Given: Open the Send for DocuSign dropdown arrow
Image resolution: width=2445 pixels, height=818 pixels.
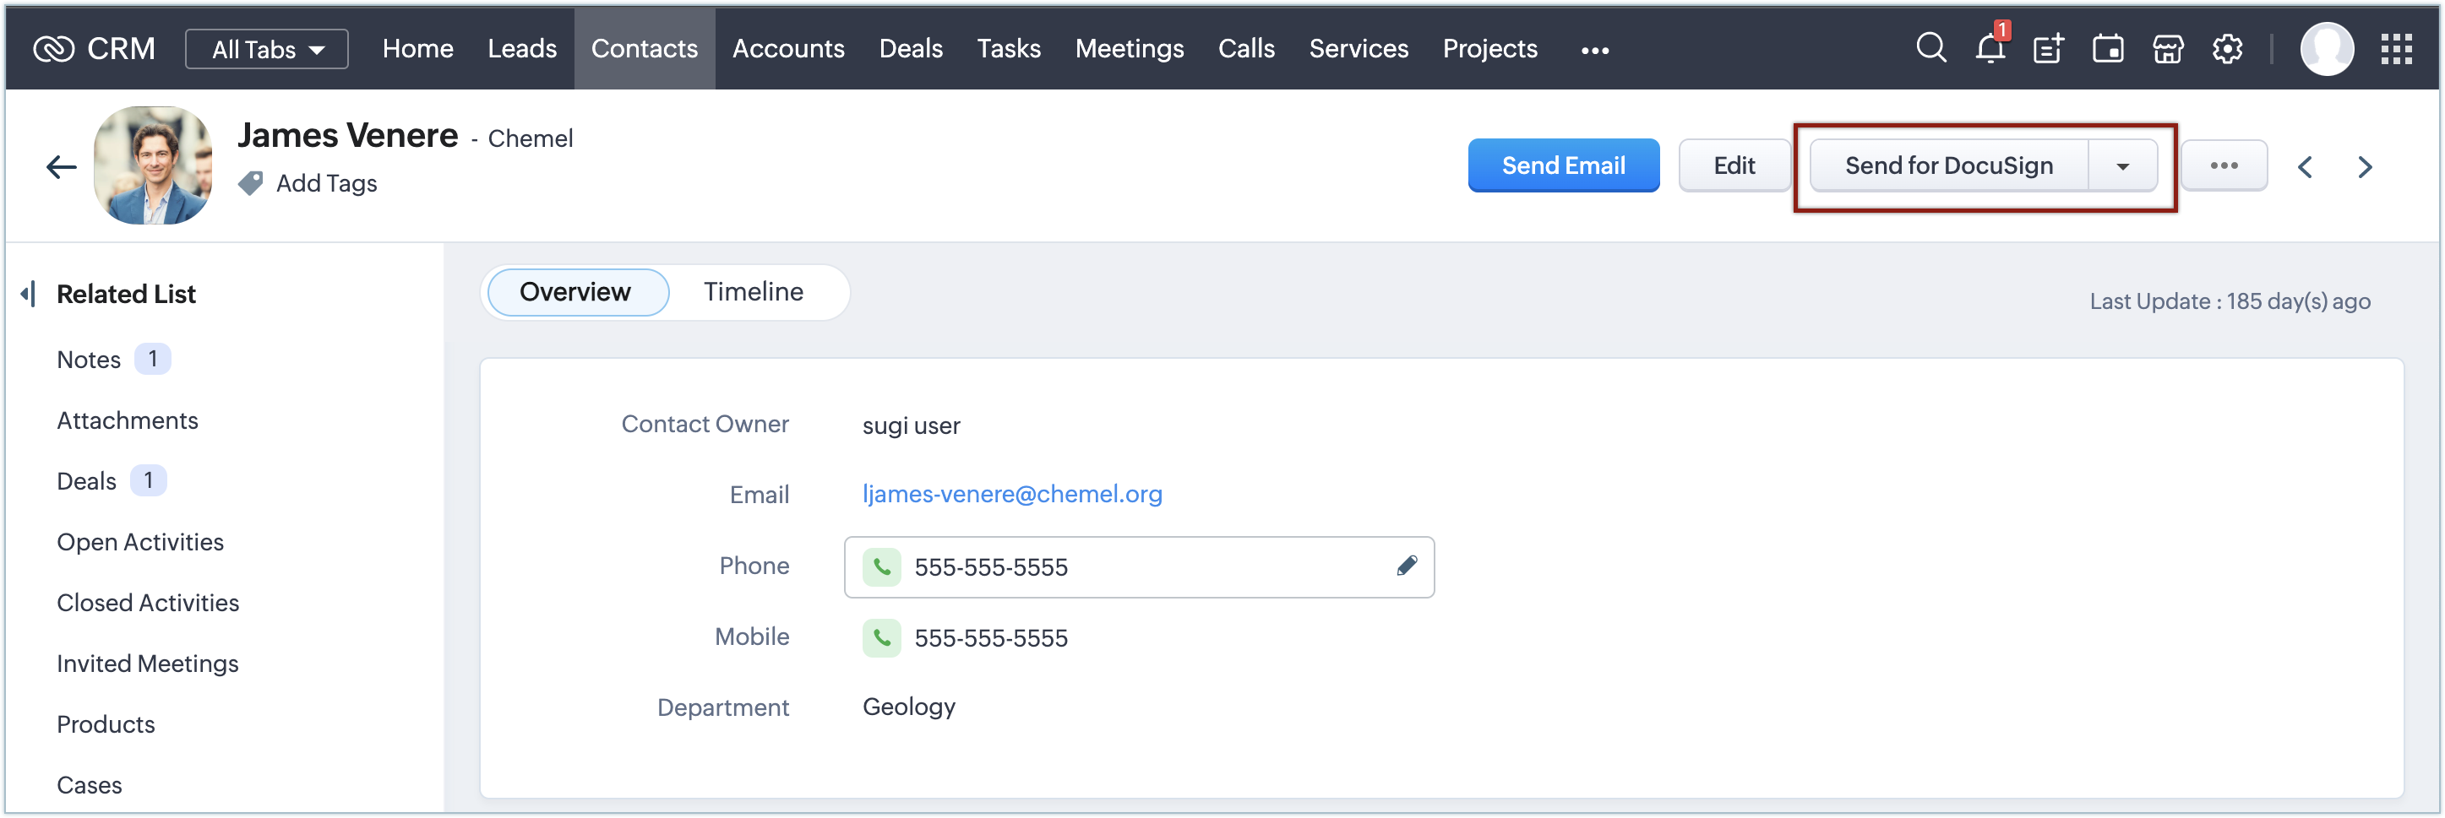Looking at the screenshot, I should coord(2122,165).
